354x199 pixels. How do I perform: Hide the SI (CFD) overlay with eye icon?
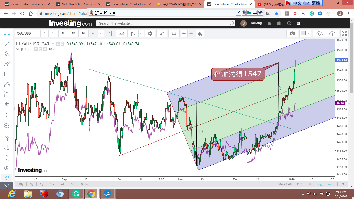[36, 49]
